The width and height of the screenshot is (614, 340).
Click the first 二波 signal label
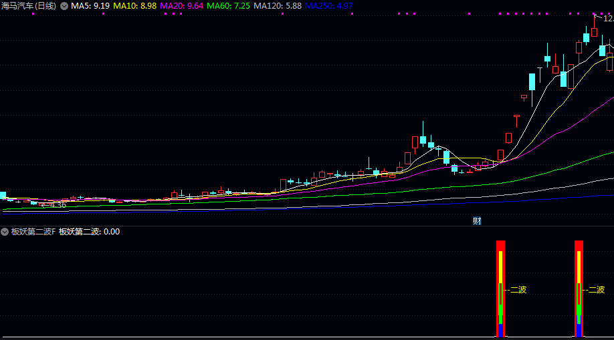click(x=518, y=290)
